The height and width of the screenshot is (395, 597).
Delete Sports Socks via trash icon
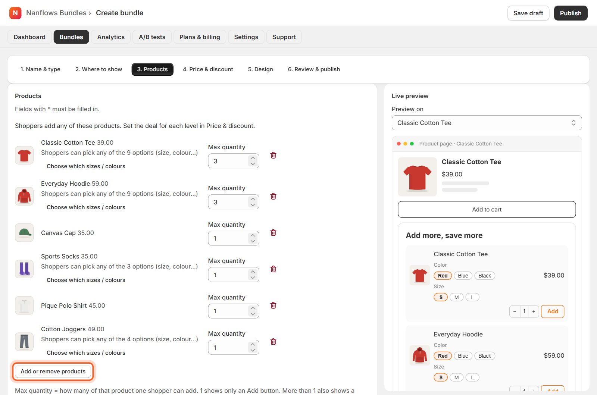point(273,269)
